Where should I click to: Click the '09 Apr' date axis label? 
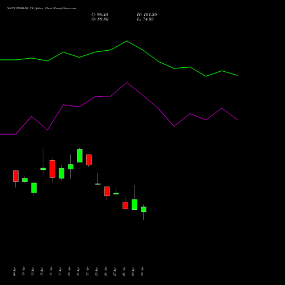pyautogui.click(x=15, y=272)
